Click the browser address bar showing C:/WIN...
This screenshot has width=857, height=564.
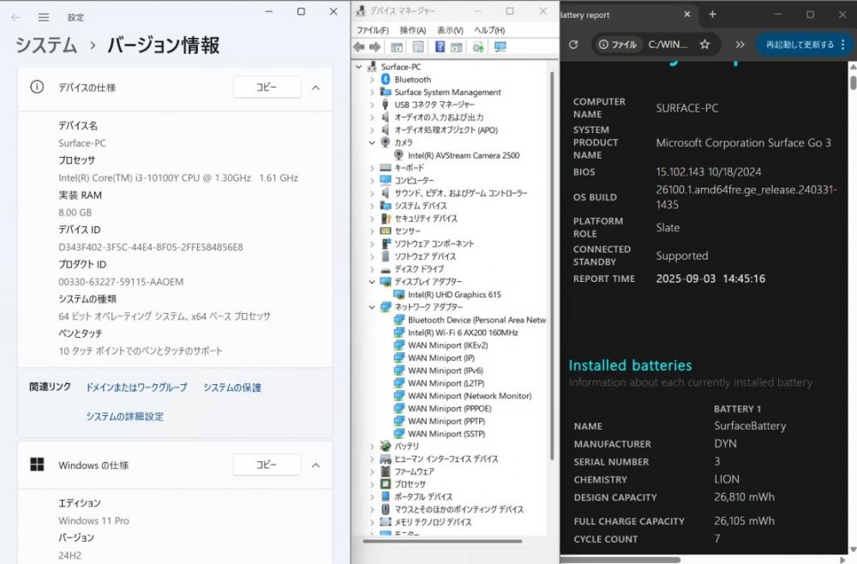(x=668, y=45)
